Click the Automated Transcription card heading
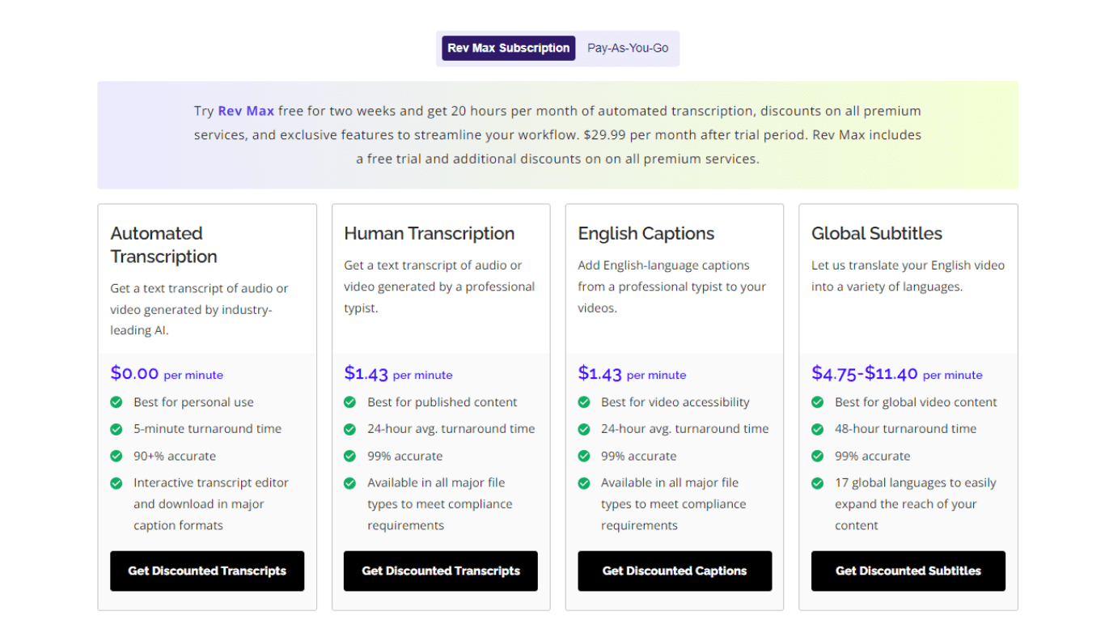The image size is (1105, 620). pos(164,244)
